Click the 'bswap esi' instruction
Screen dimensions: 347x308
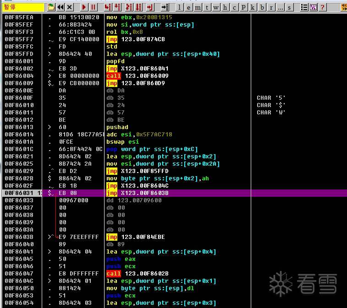[122, 142]
